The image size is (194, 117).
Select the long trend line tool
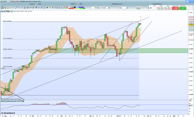[16, 8]
